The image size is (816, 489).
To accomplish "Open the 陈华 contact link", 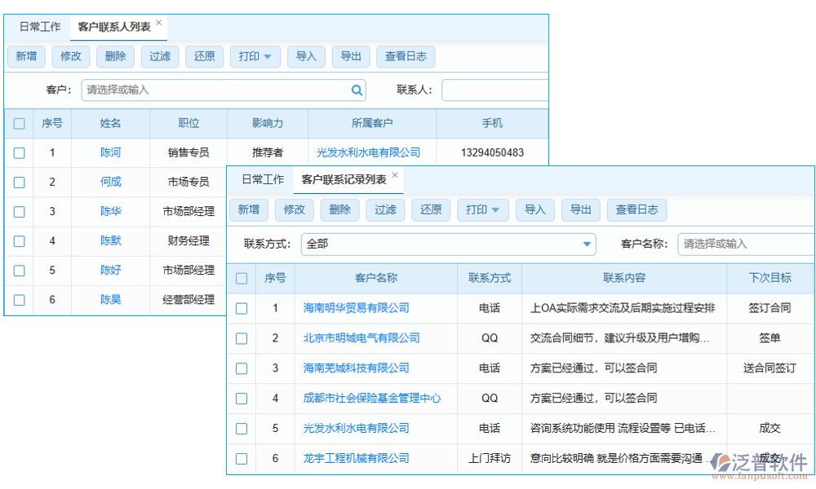I will point(110,211).
